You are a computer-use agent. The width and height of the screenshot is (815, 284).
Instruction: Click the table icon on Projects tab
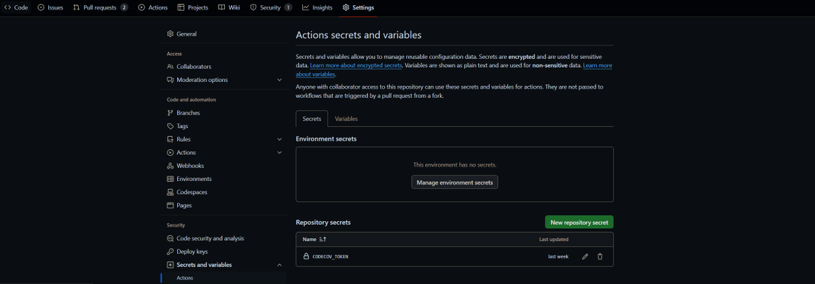(x=181, y=7)
